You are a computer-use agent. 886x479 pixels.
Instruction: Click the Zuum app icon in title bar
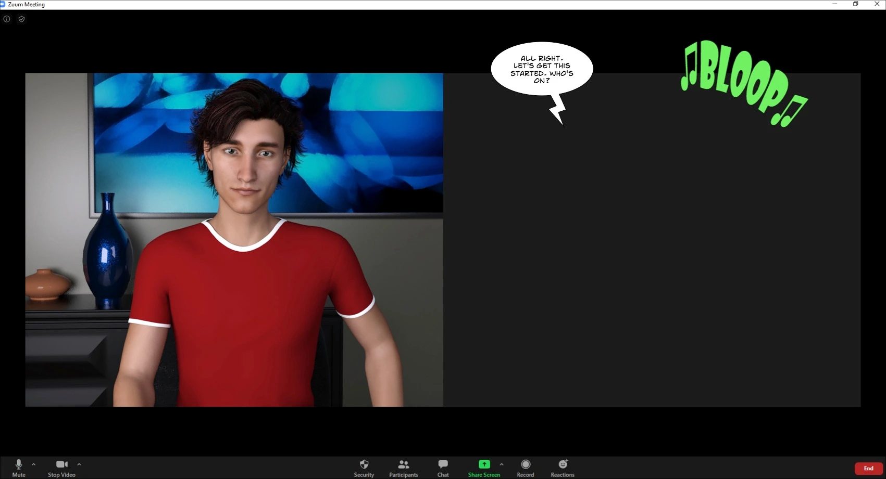3,4
